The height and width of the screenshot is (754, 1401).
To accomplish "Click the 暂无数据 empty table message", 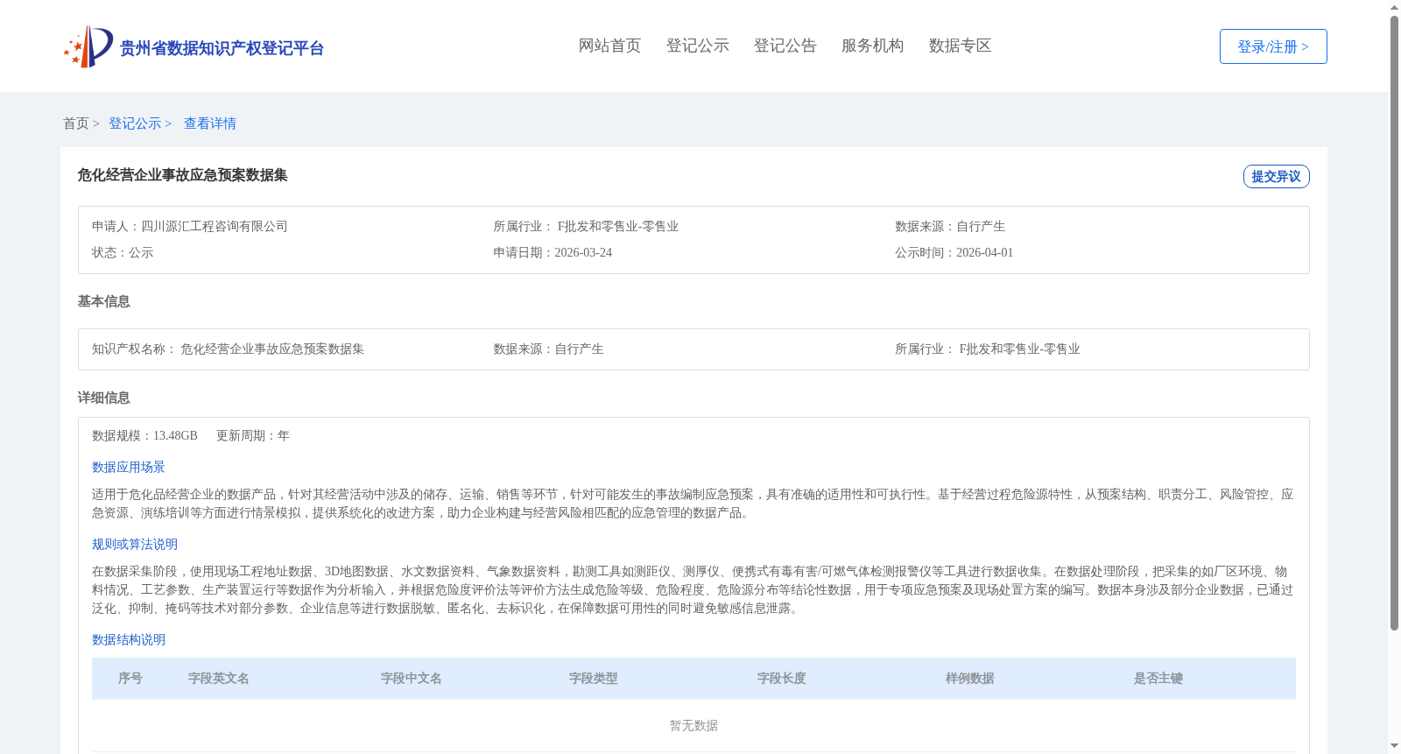I will pos(693,725).
